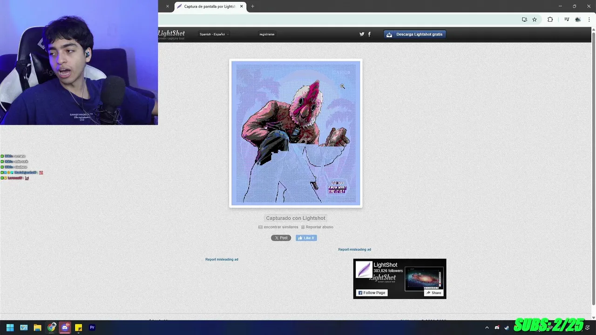Click the install app icon in address bar
596x335 pixels.
(x=524, y=20)
